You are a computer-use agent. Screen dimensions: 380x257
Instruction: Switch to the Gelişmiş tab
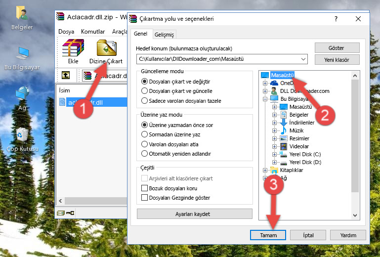point(164,35)
